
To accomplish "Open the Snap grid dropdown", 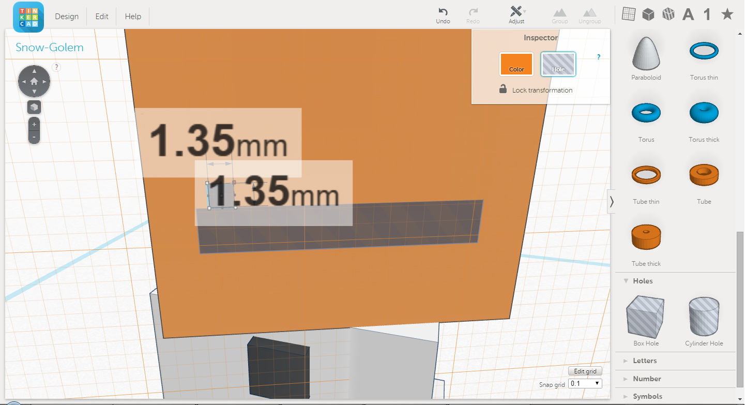I will (x=585, y=384).
